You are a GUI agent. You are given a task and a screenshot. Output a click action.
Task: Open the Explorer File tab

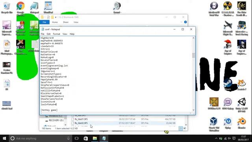[44, 22]
